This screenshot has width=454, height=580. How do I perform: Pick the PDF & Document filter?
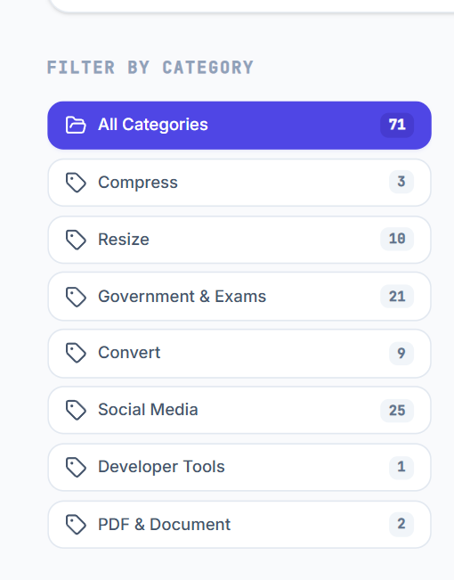click(239, 525)
